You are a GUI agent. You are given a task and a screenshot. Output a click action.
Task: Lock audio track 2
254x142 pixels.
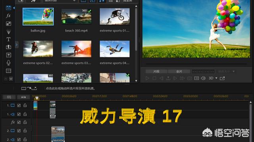(25, 139)
